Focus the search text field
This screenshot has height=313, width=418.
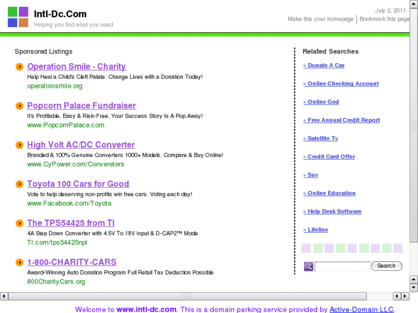click(342, 266)
